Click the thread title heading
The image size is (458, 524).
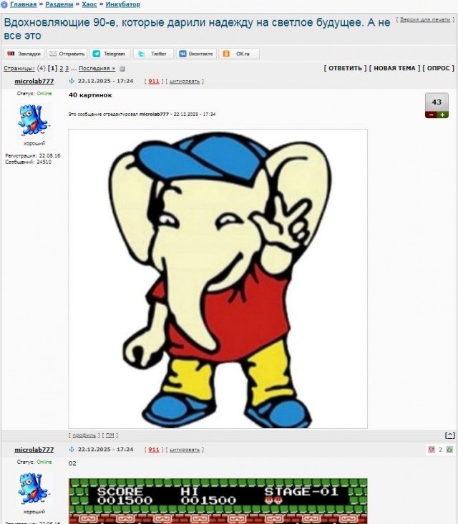point(197,29)
